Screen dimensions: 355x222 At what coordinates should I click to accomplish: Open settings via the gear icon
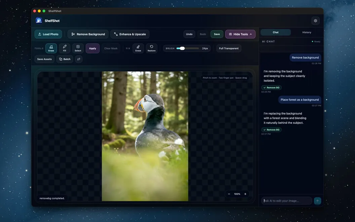(x=315, y=21)
